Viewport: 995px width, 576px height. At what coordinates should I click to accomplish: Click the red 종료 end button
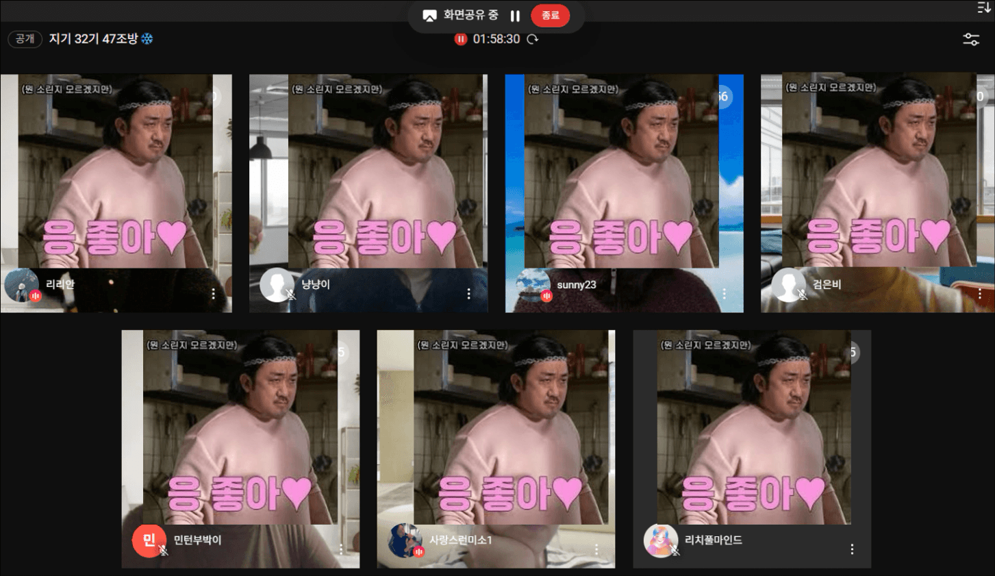[550, 16]
